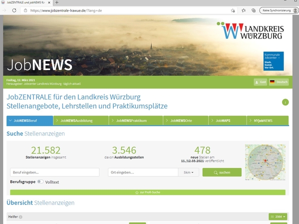Image resolution: width=299 pixels, height=224 pixels.
Task: Click the info icon next to Helfer
Action: click(x=20, y=217)
